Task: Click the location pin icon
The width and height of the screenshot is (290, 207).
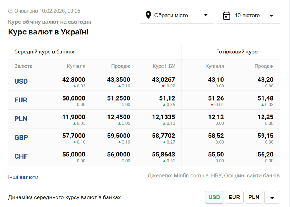Action: pos(148,15)
